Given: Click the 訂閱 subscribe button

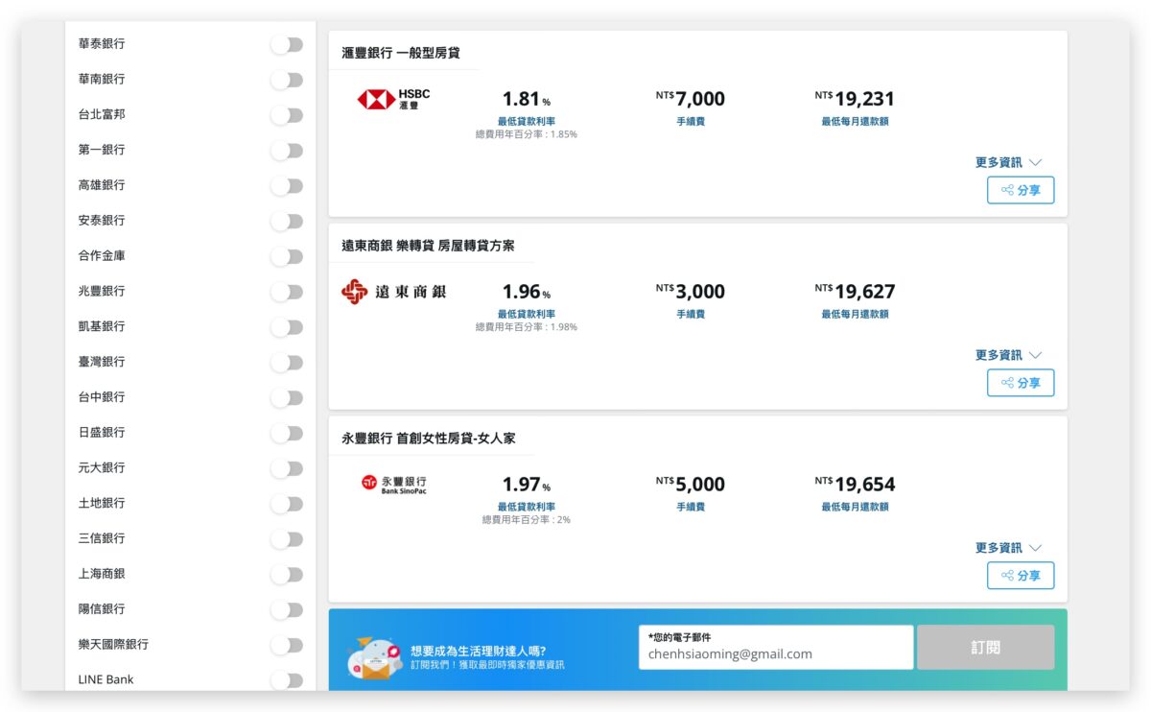Looking at the screenshot, I should 985,648.
